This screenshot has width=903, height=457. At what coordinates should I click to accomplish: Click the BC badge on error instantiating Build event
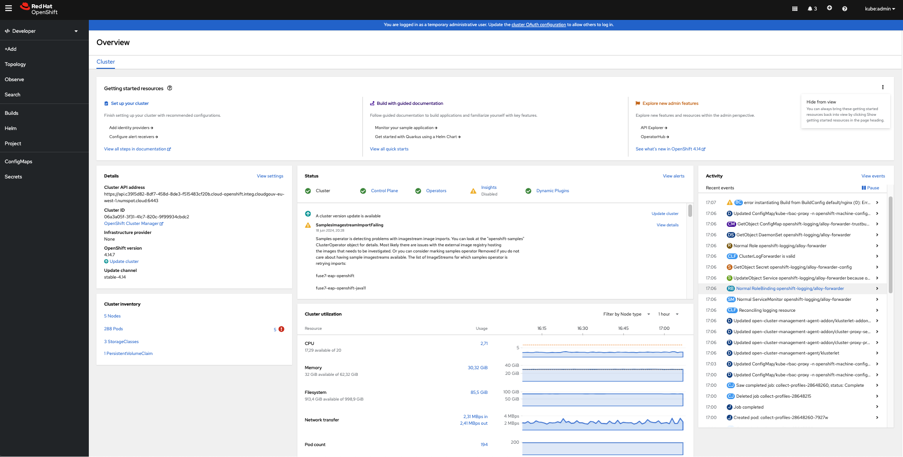pos(738,203)
